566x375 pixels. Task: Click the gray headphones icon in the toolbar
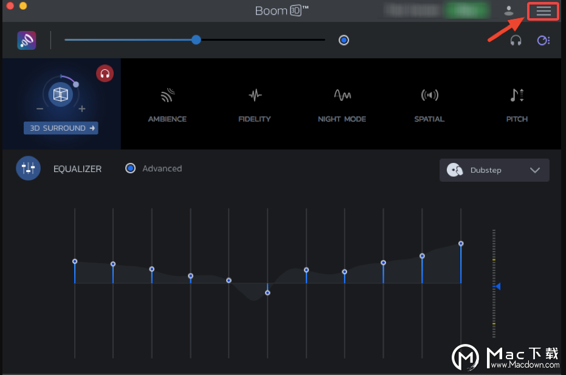tap(516, 40)
